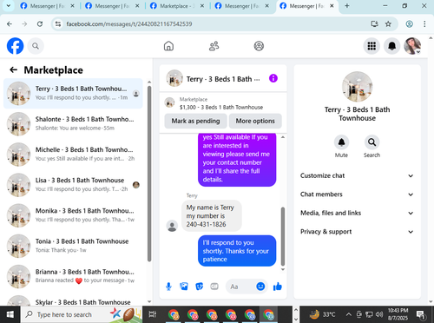Screen dimensions: 434x323
Task: Click the conversation list scrollbar
Action: coord(149,174)
